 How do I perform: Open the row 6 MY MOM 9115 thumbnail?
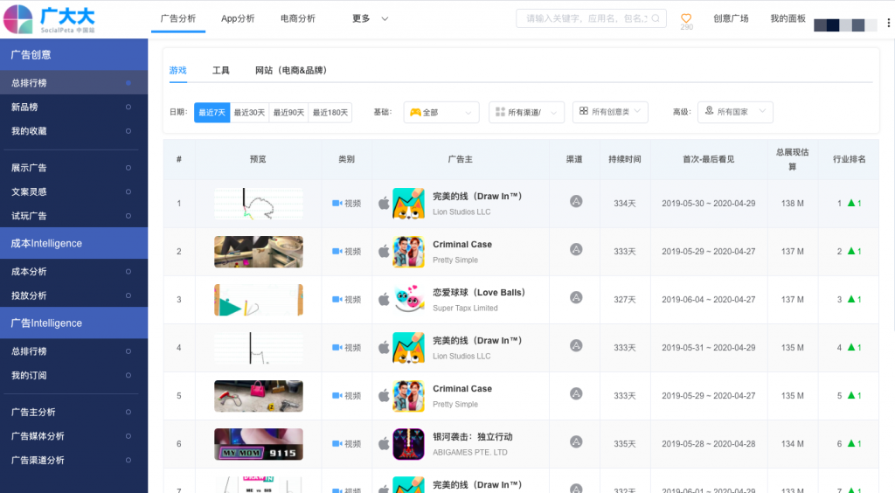point(259,444)
